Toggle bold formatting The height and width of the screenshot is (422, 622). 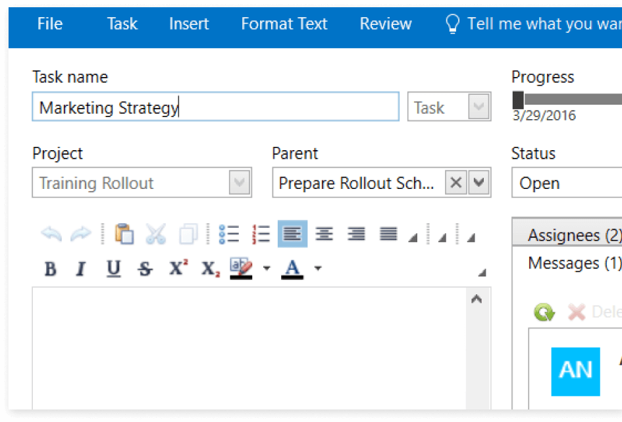[50, 268]
